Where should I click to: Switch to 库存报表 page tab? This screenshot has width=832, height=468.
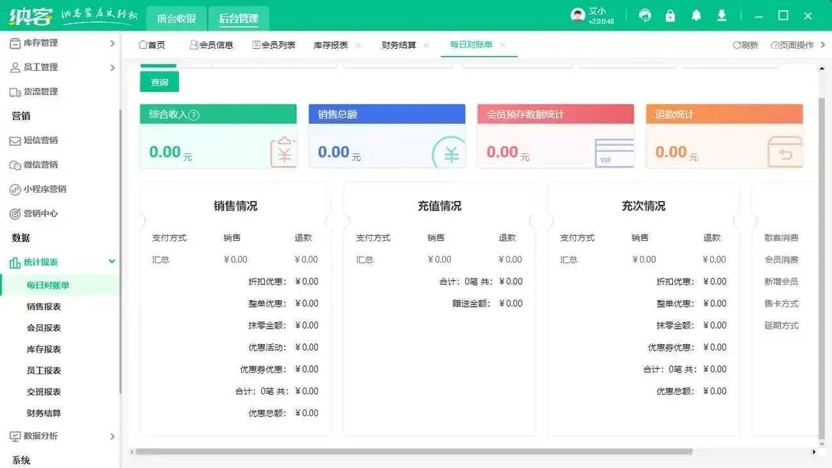[x=330, y=45]
